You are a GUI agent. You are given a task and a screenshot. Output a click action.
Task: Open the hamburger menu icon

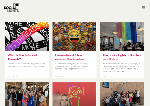click(x=143, y=8)
